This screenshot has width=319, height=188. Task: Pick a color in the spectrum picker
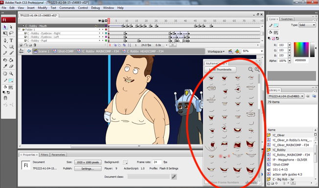pyautogui.click(x=301, y=49)
